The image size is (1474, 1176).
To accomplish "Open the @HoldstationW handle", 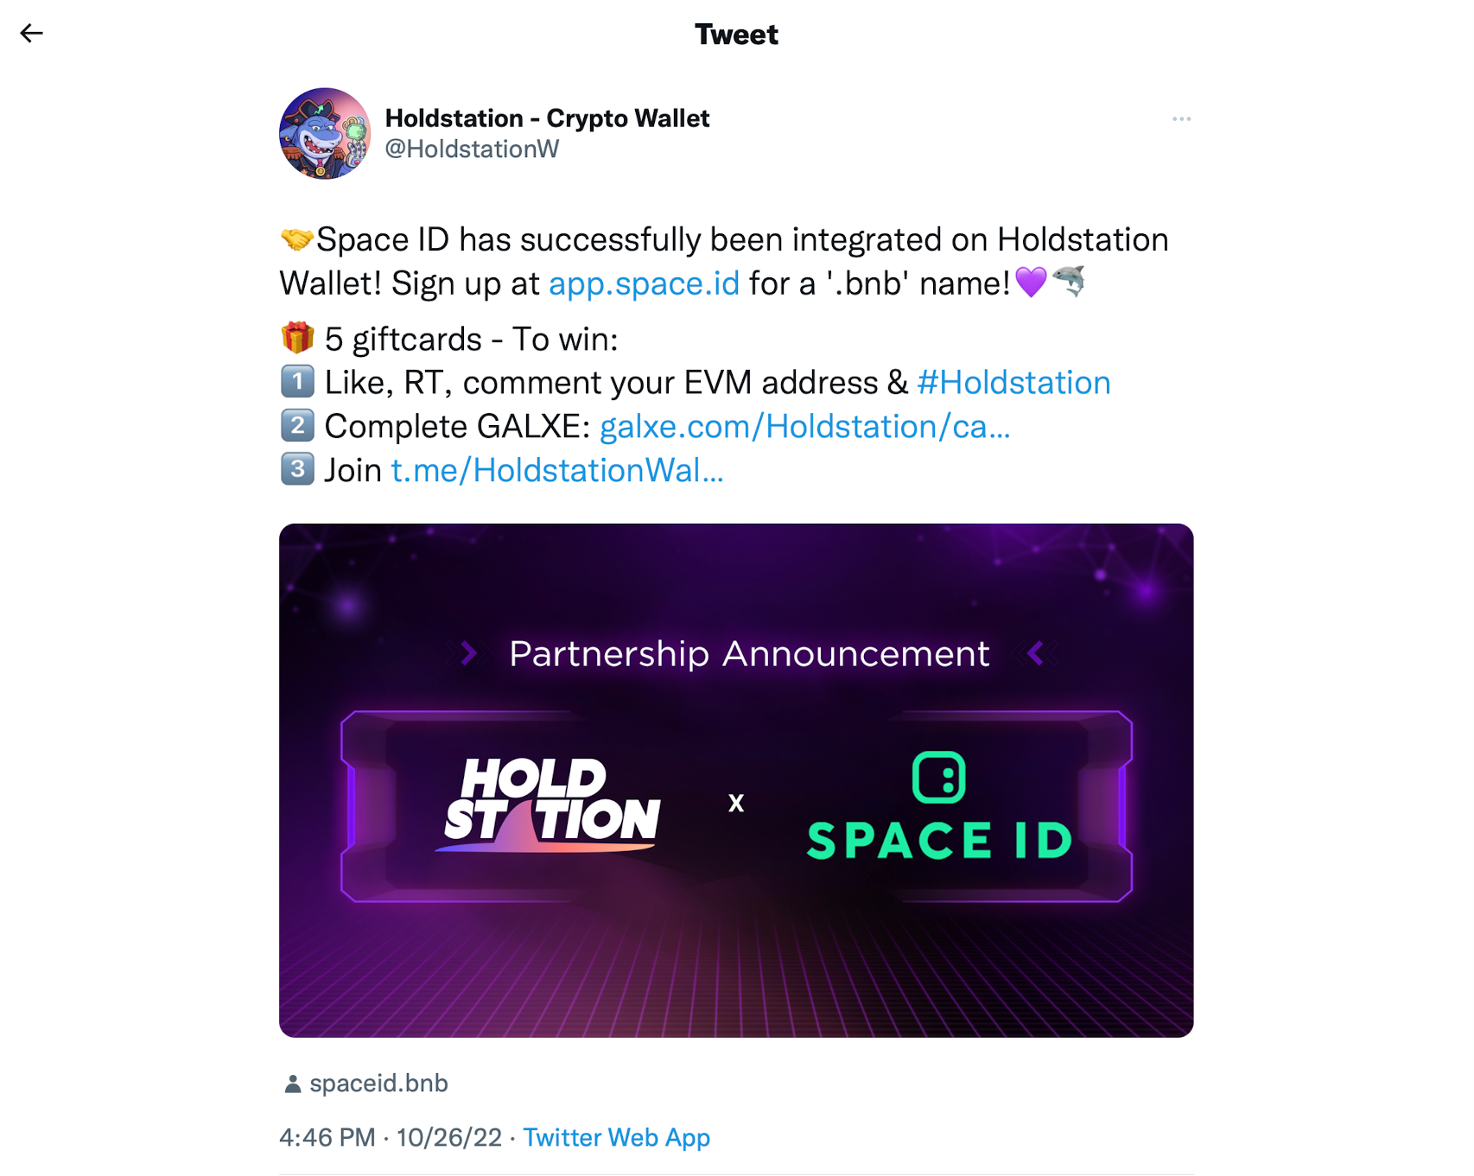I will click(x=472, y=149).
